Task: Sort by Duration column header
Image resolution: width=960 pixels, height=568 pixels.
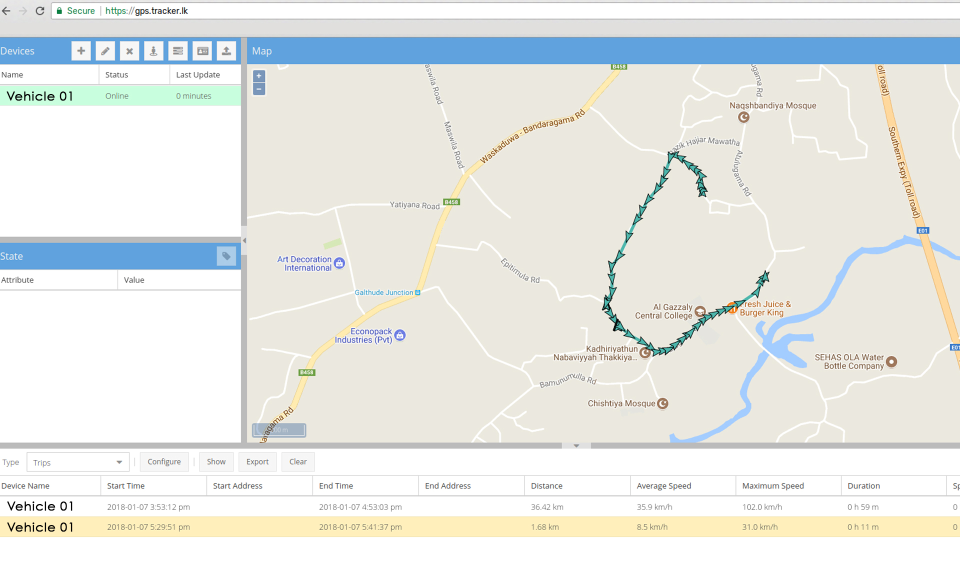Action: (893, 485)
